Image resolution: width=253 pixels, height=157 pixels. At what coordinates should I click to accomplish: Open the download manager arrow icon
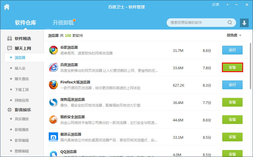click(244, 23)
